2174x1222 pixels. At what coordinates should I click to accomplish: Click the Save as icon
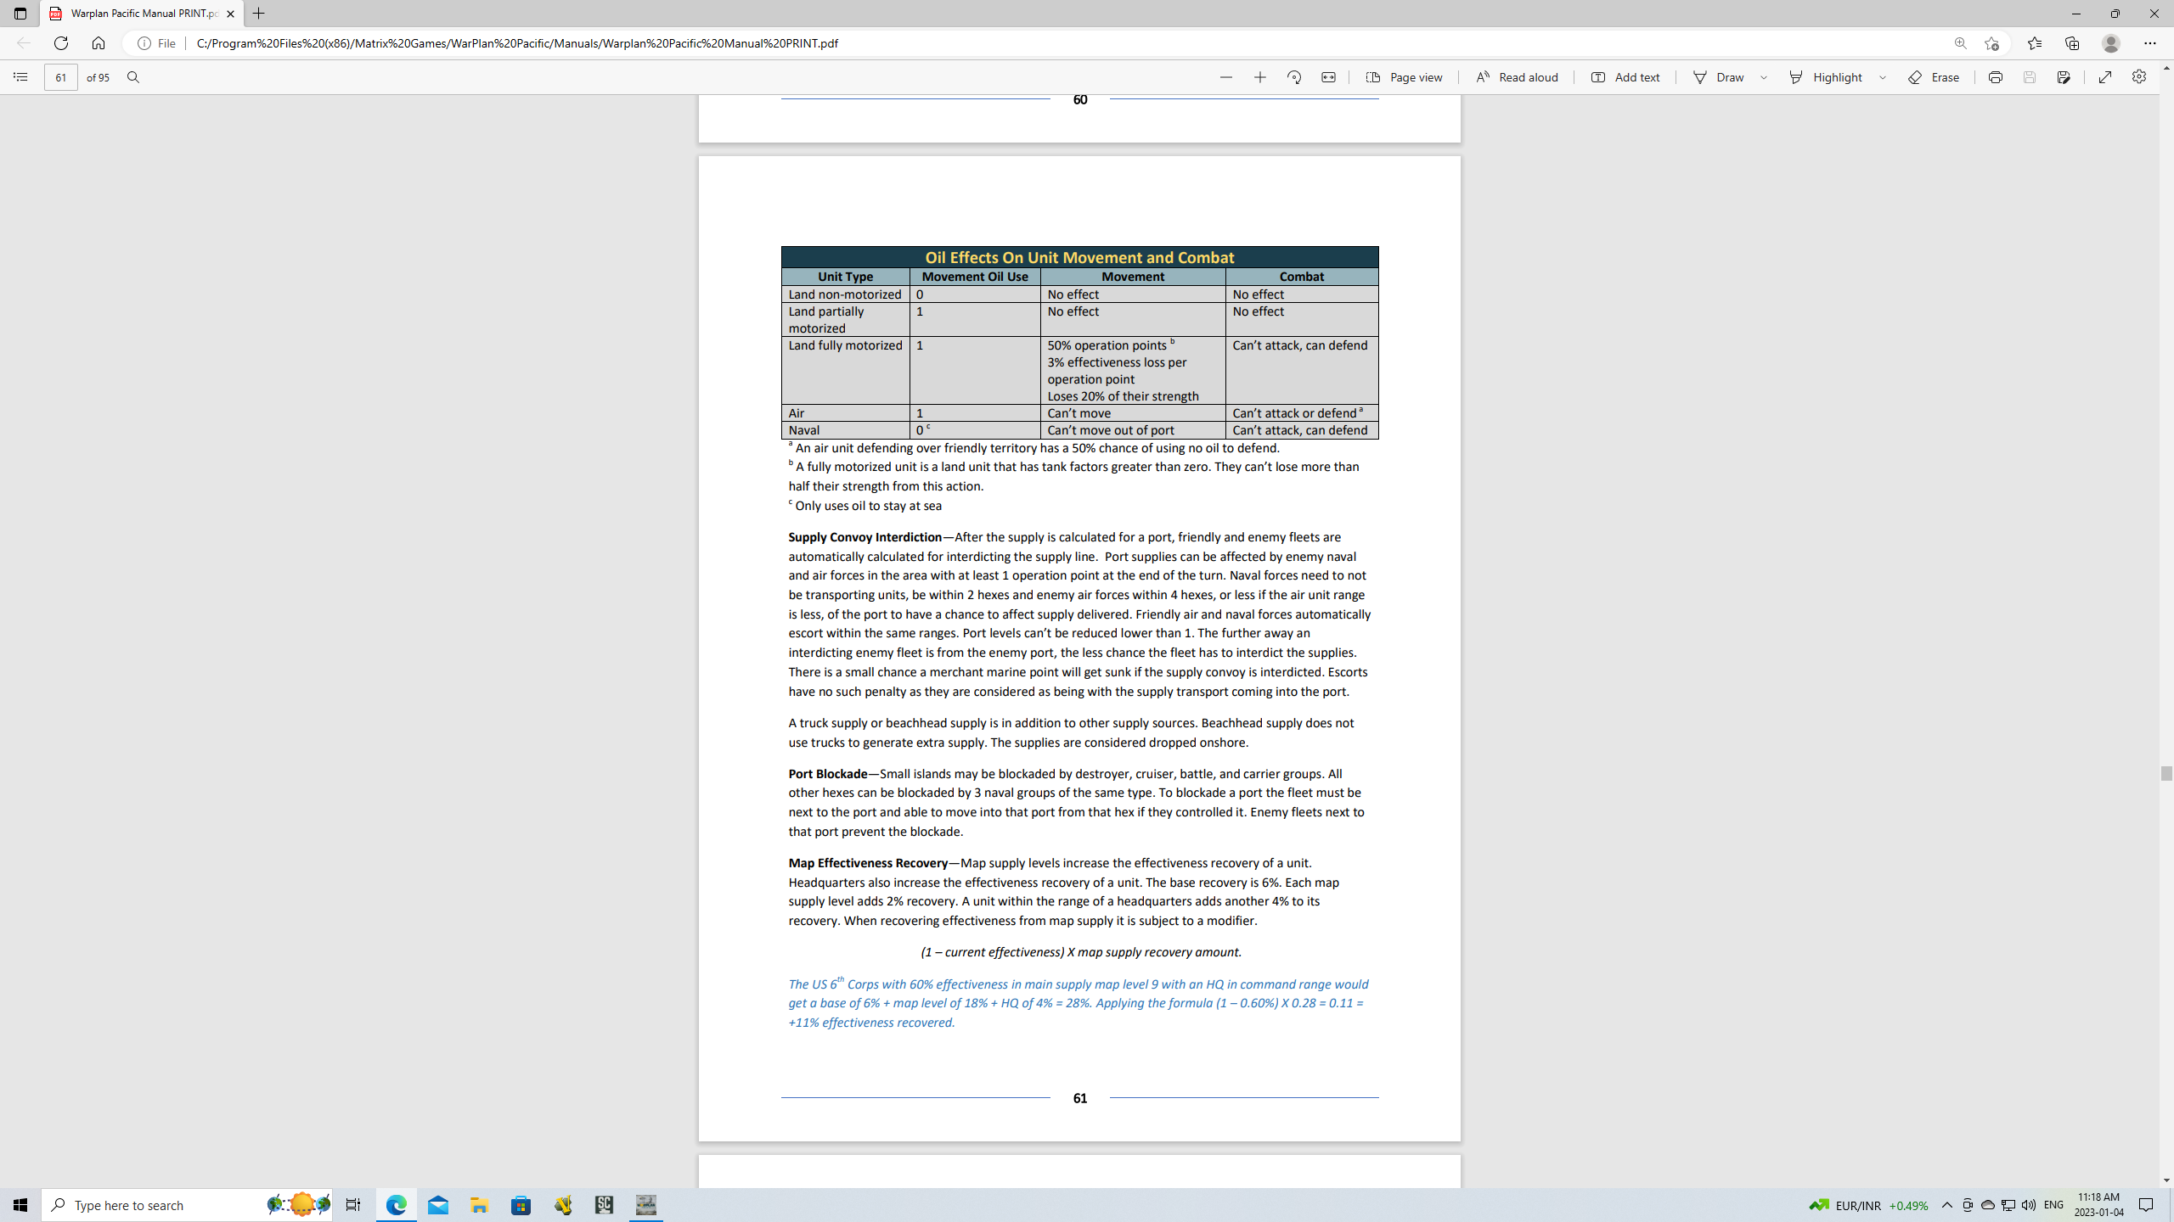coord(2064,77)
